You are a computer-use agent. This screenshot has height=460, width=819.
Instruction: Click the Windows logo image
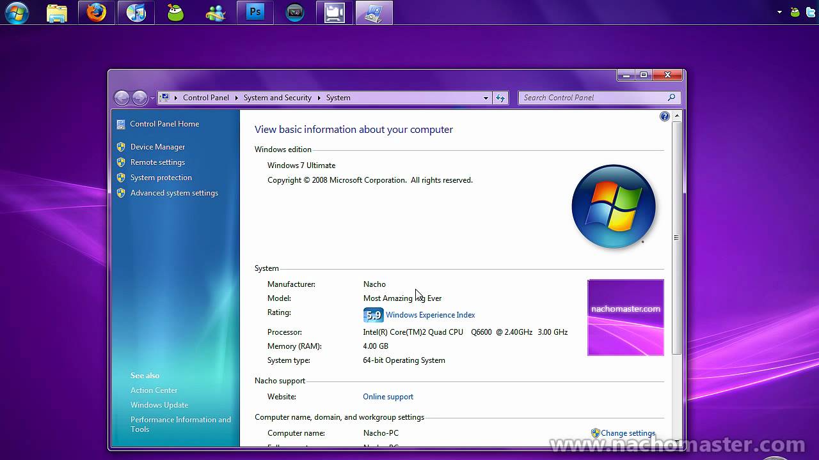613,206
